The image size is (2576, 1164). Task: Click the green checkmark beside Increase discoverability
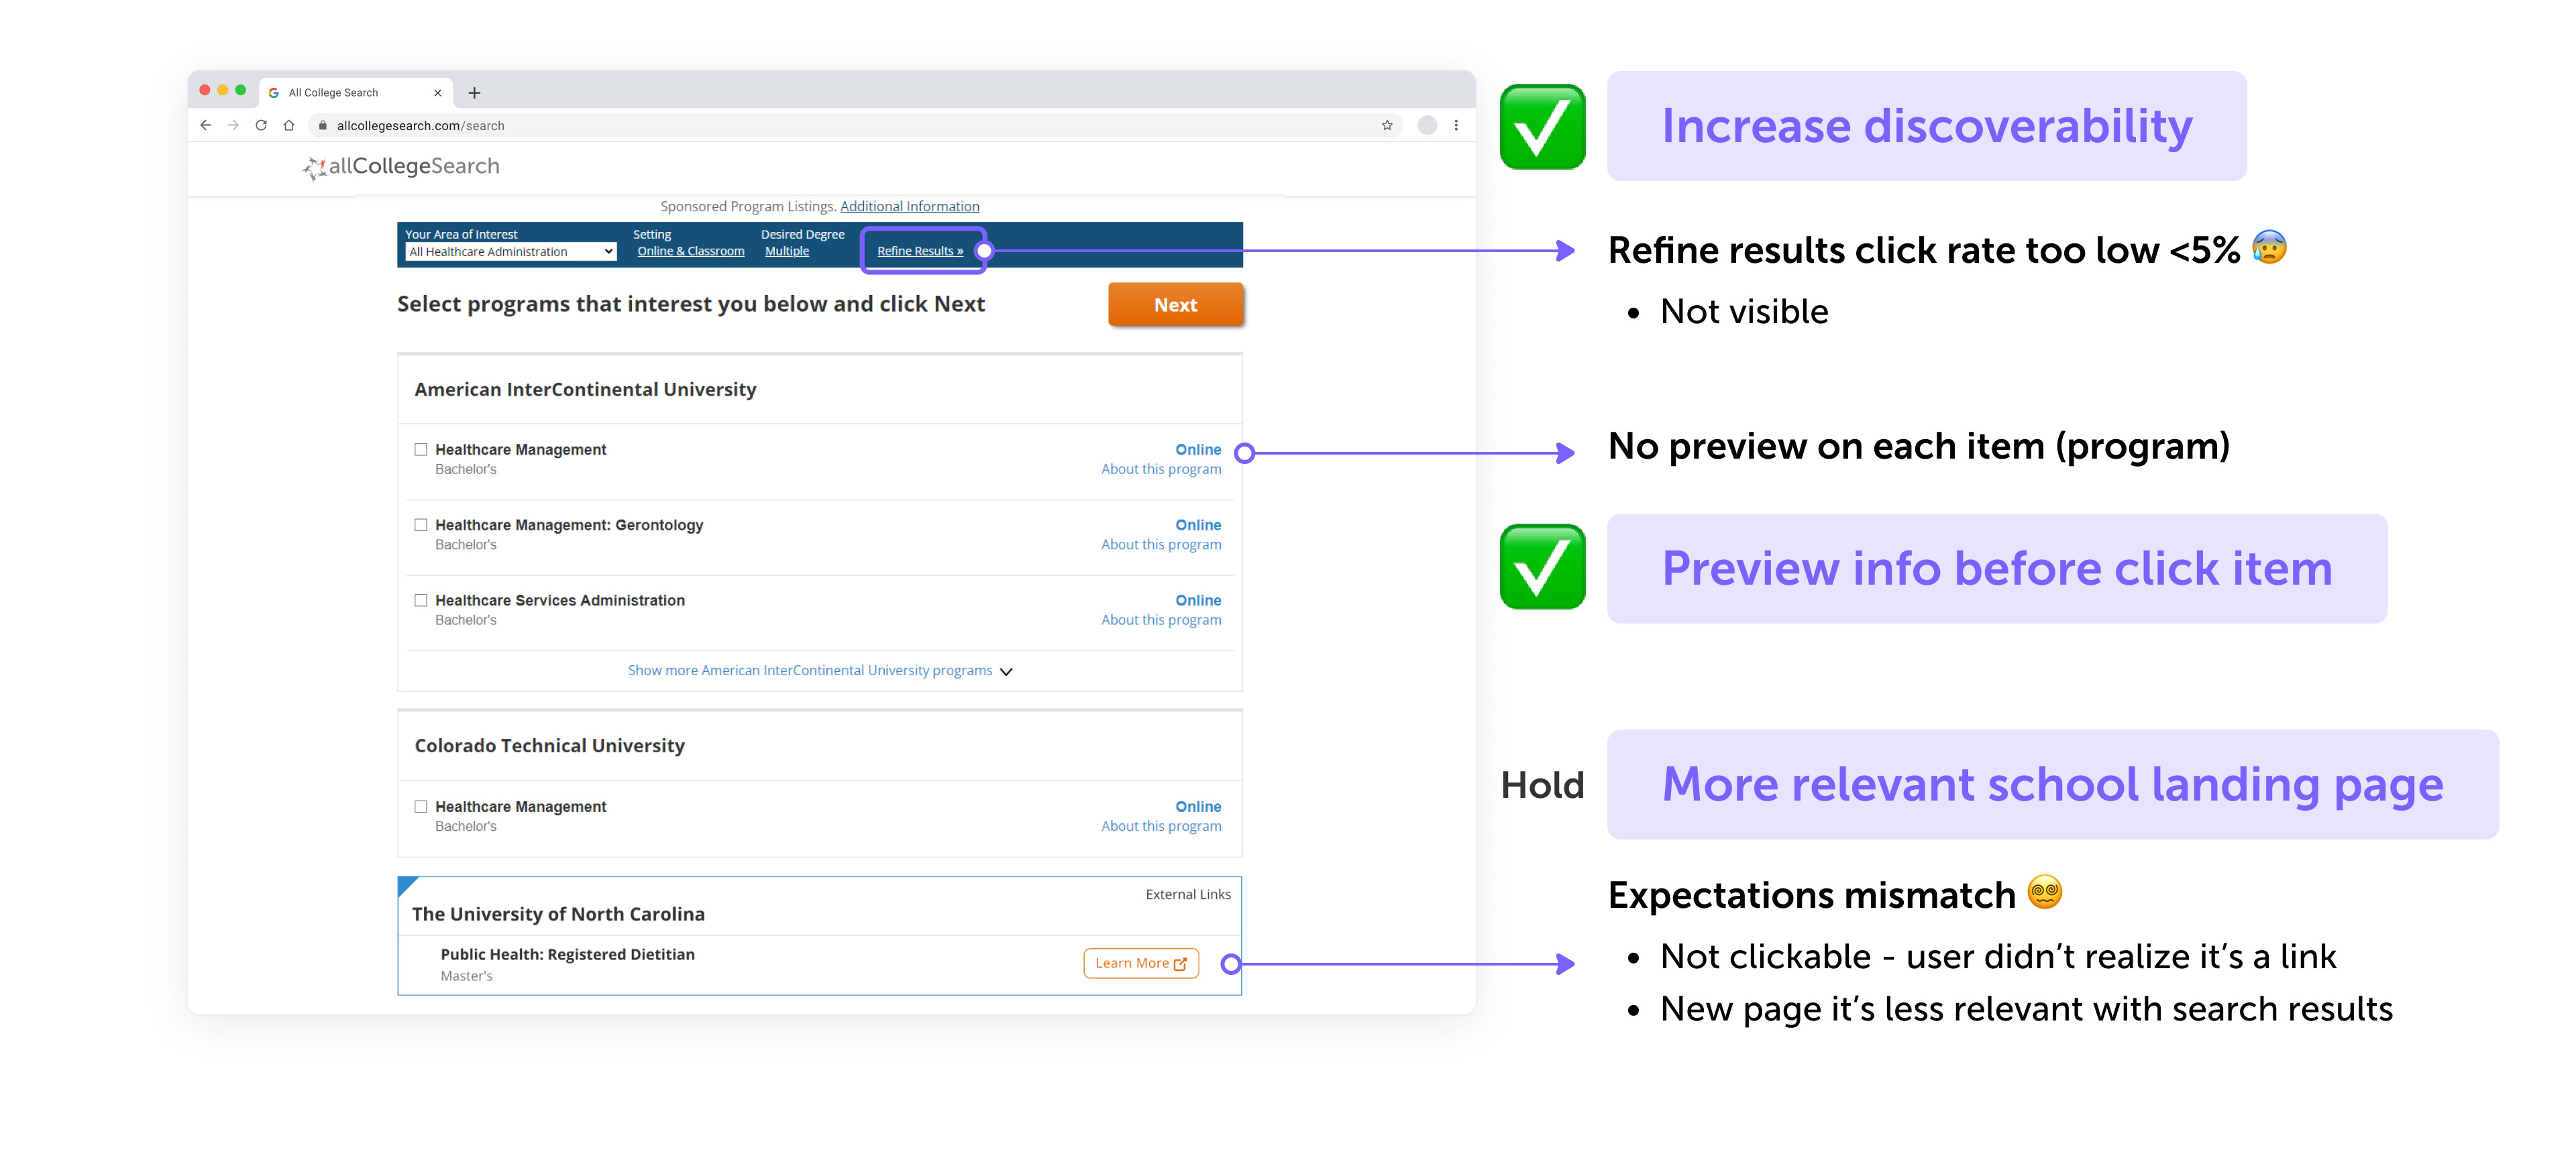click(x=1542, y=127)
